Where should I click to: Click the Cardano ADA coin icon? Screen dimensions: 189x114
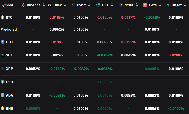[x=3, y=95]
